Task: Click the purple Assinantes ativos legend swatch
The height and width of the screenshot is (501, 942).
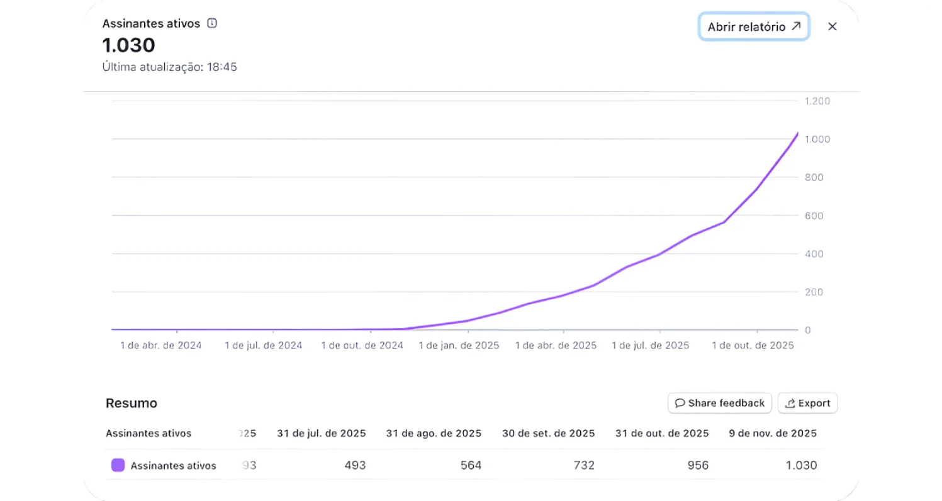Action: [x=118, y=465]
